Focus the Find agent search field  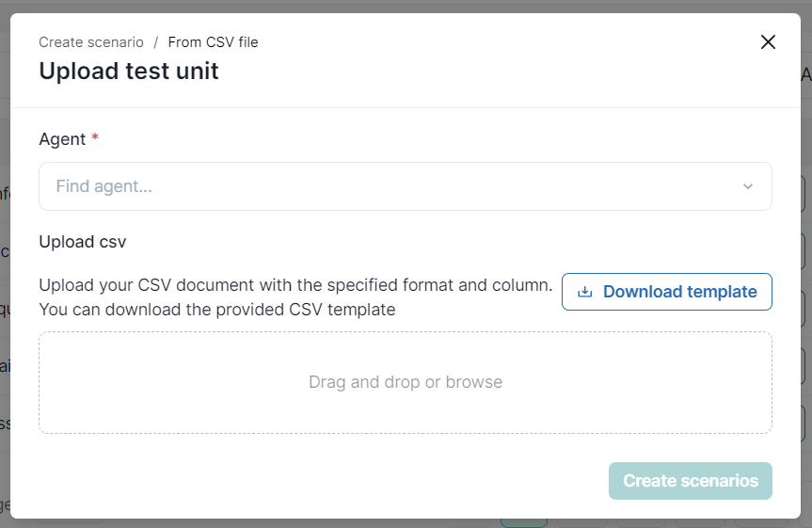pyautogui.click(x=376, y=186)
